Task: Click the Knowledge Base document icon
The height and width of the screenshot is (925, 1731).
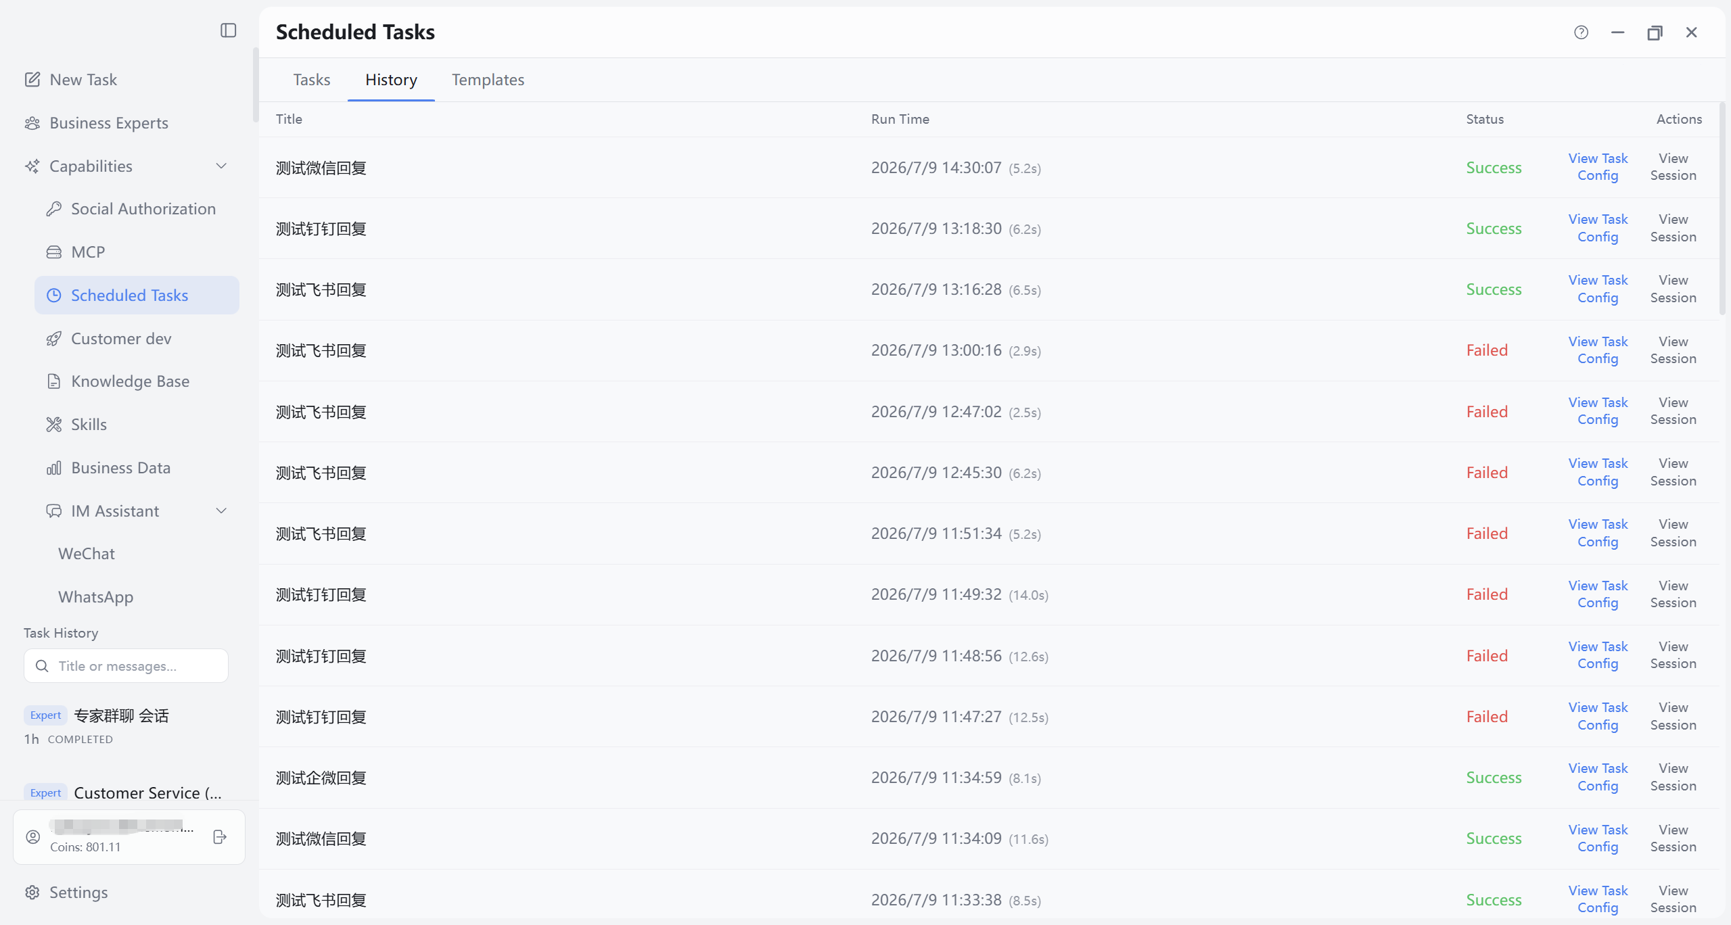Action: click(x=54, y=381)
